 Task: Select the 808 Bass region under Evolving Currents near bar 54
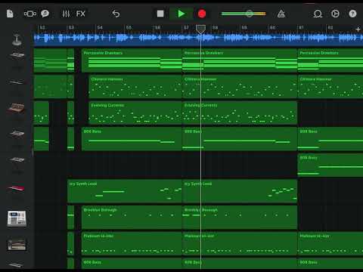(132, 139)
